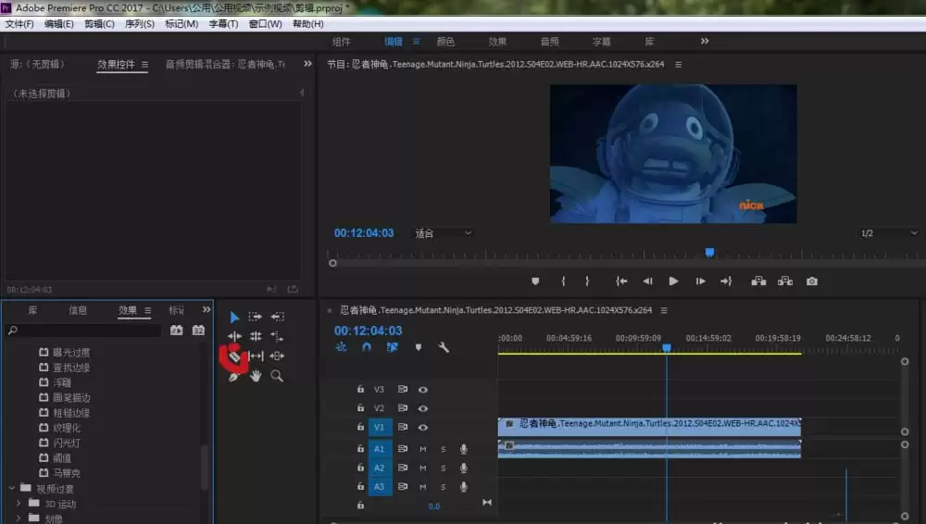Mute the A1 audio track
This screenshot has height=524, width=926.
(423, 449)
